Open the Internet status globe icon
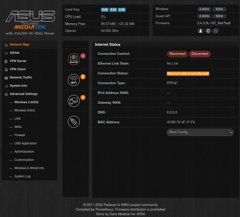240x217 pixels. [74, 59]
